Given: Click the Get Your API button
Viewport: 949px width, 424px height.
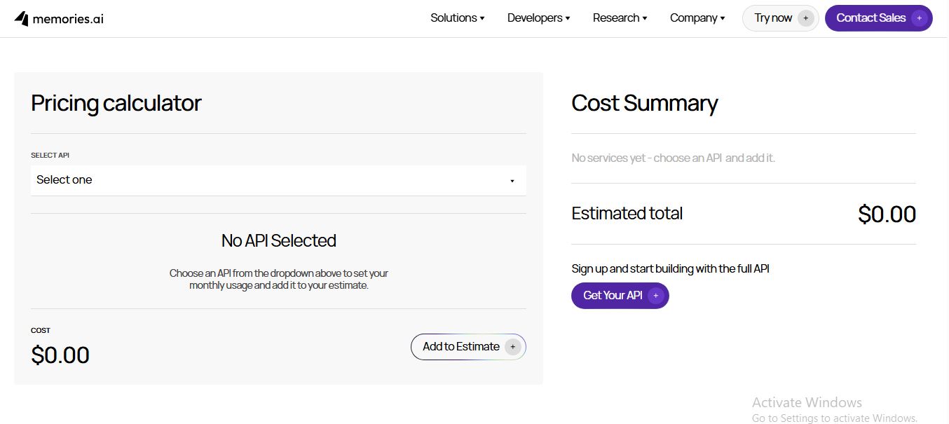Looking at the screenshot, I should pos(620,296).
